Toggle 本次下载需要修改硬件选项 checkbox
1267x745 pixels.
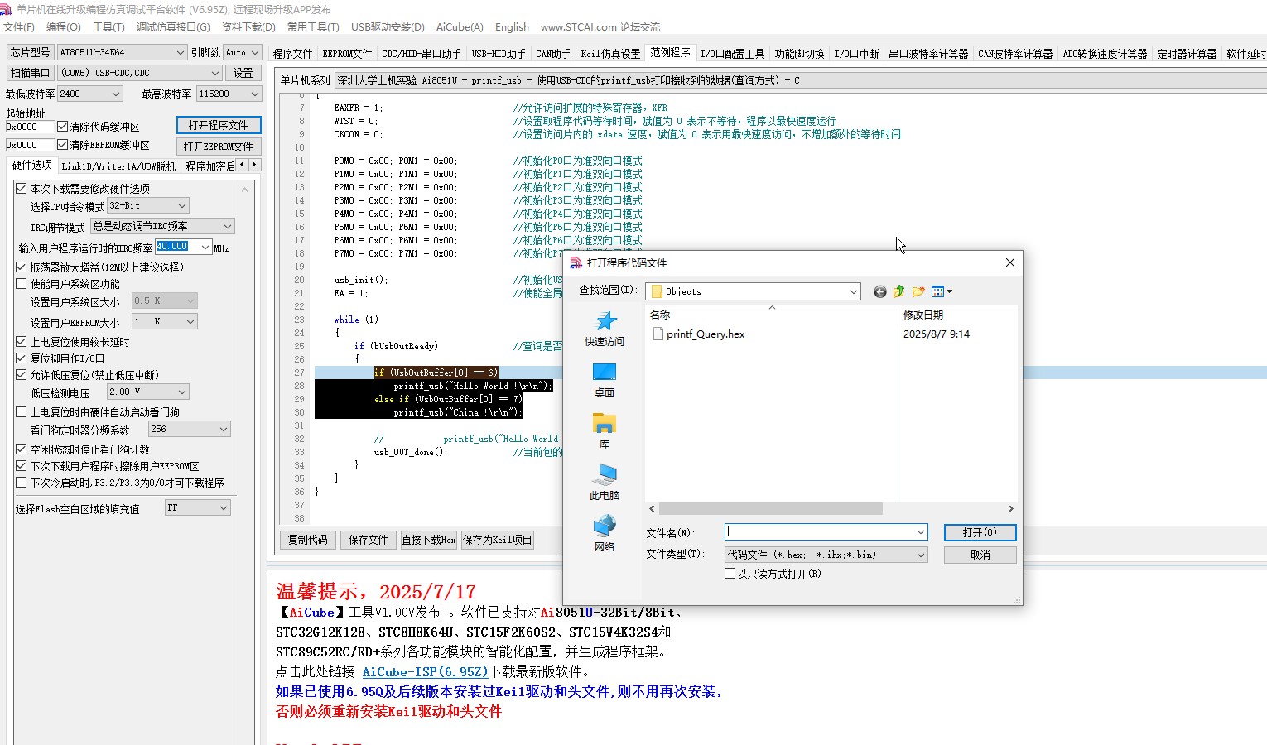pos(22,189)
